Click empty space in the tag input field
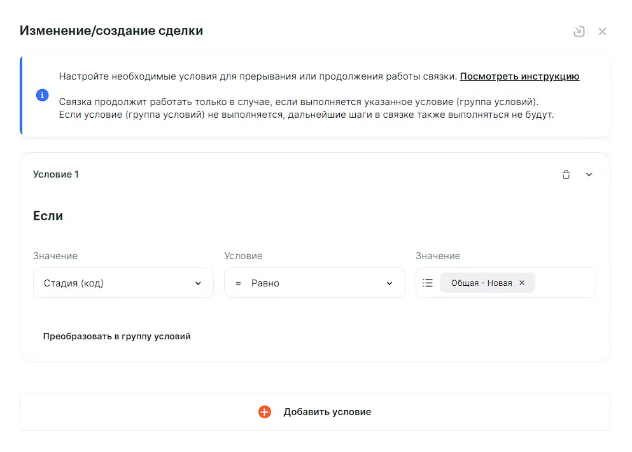The image size is (632, 452). click(x=565, y=283)
